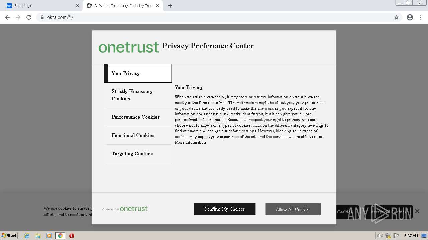Image resolution: width=428 pixels, height=240 pixels.
Task: Open the Windows Start menu
Action: [x=9, y=235]
